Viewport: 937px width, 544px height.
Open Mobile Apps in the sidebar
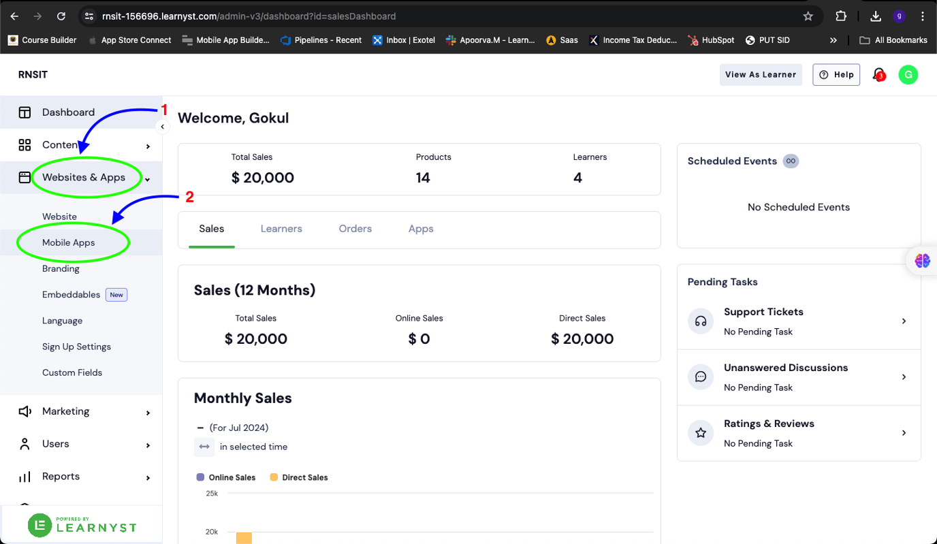pos(69,243)
